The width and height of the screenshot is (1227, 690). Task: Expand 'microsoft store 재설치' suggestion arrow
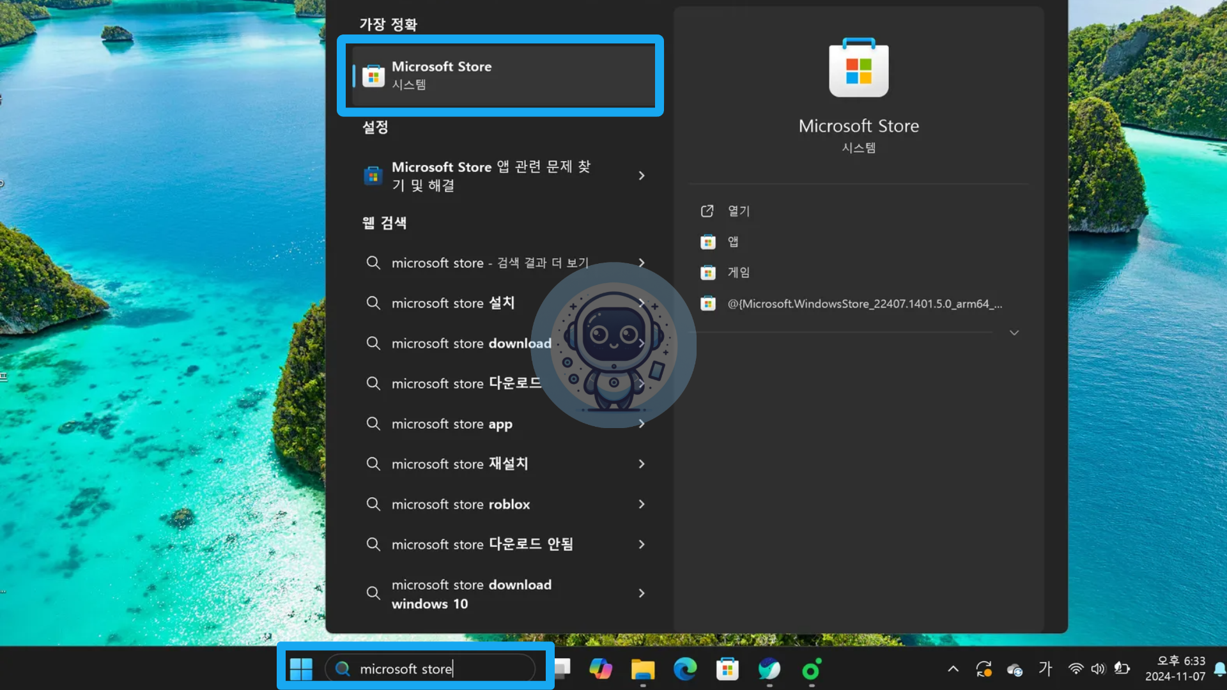(642, 464)
